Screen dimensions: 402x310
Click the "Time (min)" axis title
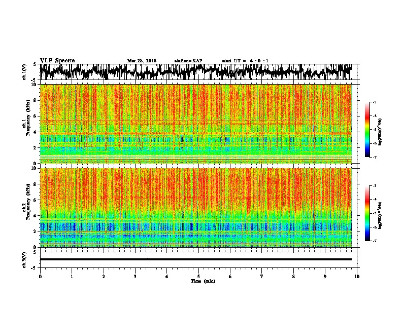point(203,281)
